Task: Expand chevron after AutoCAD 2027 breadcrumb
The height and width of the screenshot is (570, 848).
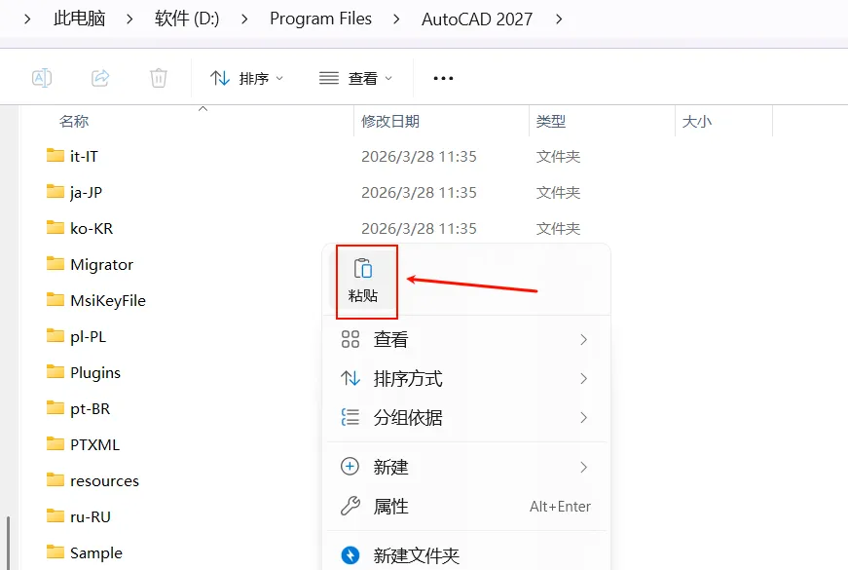Action: (559, 19)
